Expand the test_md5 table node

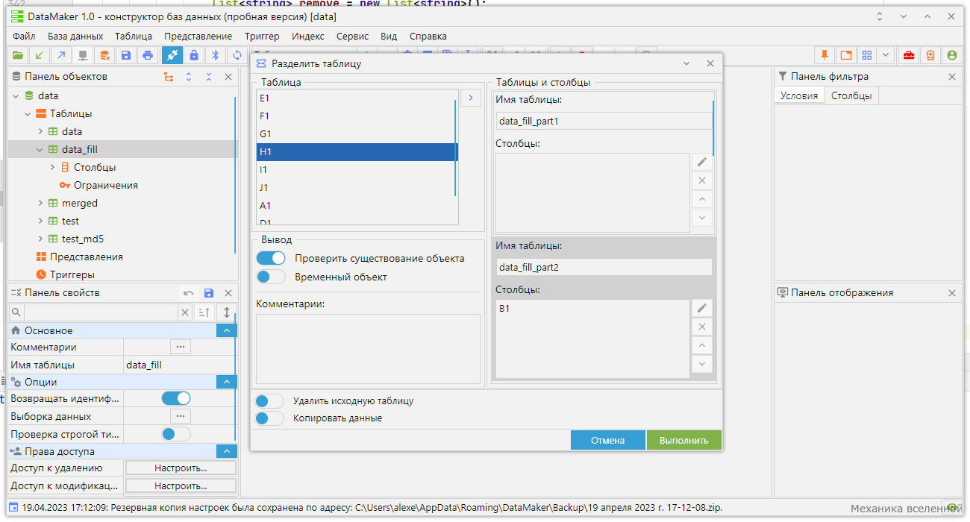pyautogui.click(x=40, y=239)
